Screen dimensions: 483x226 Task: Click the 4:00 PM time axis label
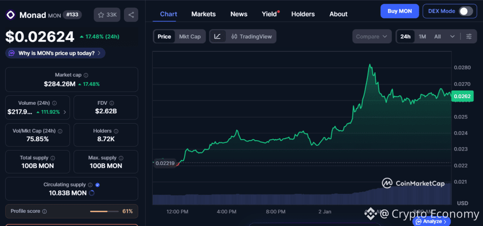pos(226,211)
